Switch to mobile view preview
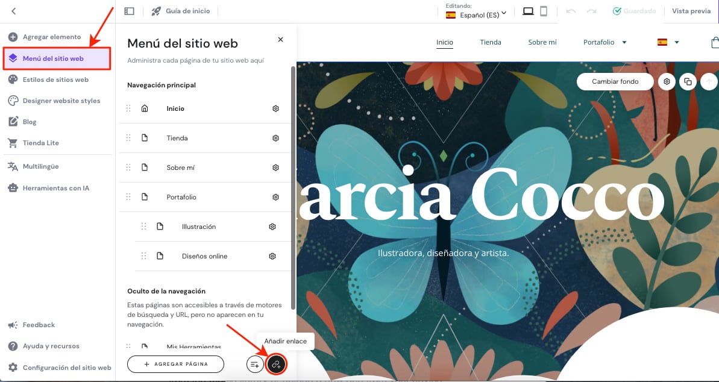The image size is (719, 382). [x=544, y=11]
